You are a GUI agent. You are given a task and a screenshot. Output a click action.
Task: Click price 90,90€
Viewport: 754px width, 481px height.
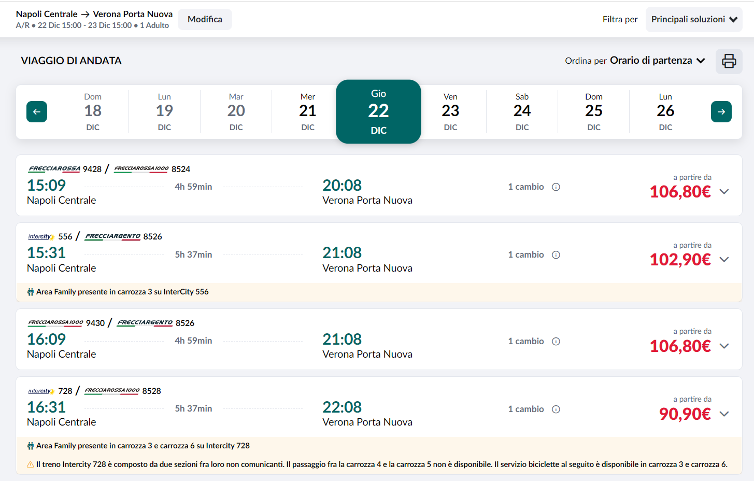tap(685, 414)
